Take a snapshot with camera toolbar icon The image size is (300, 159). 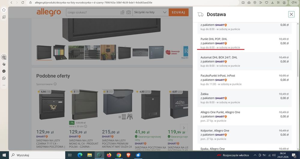click(x=249, y=3)
